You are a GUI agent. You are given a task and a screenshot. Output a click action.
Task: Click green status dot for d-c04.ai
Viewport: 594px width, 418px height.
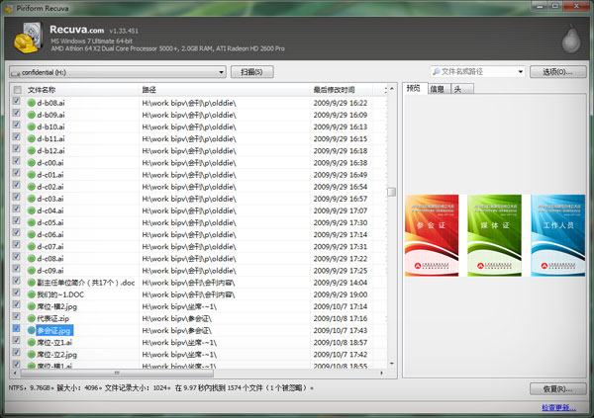(x=32, y=210)
